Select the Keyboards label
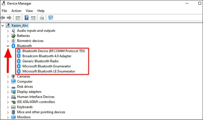Screen dimensions: 203x120 (25, 107)
